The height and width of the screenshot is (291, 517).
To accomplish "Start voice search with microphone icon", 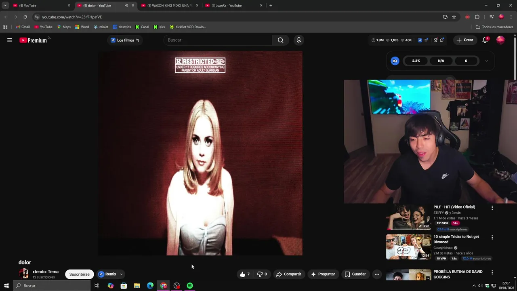I will (299, 40).
